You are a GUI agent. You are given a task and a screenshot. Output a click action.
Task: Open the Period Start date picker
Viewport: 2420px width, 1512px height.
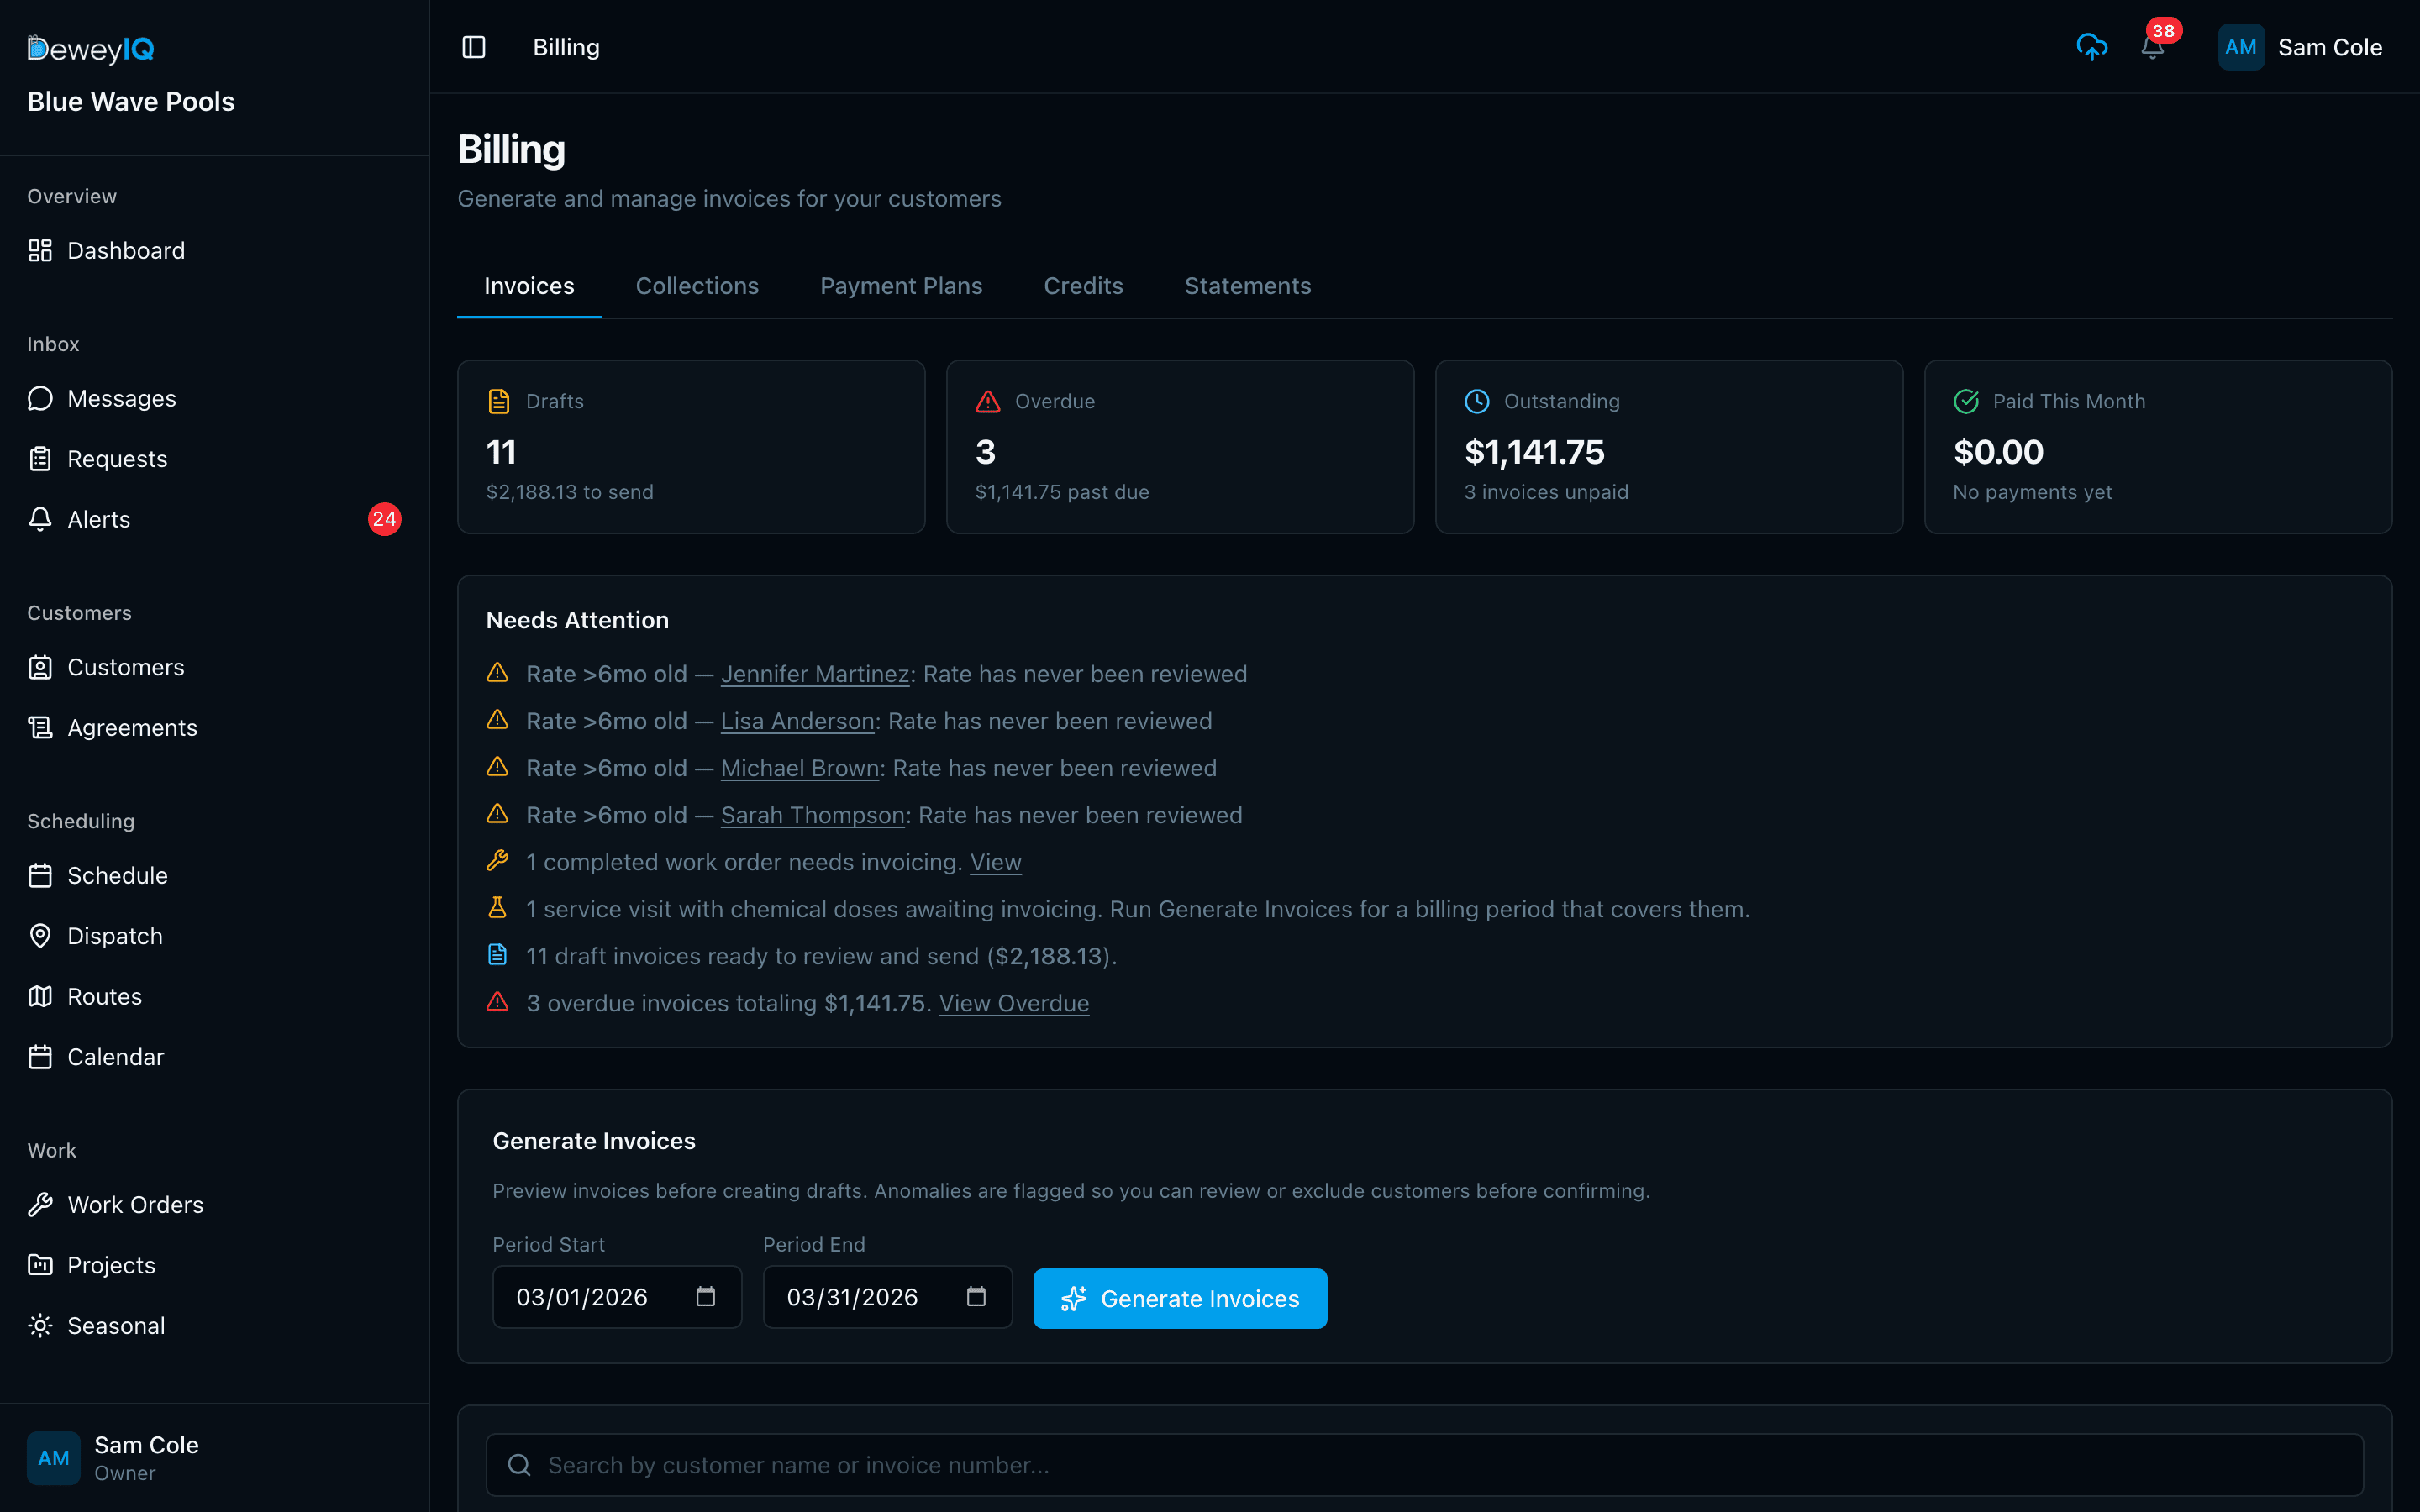[x=705, y=1296]
